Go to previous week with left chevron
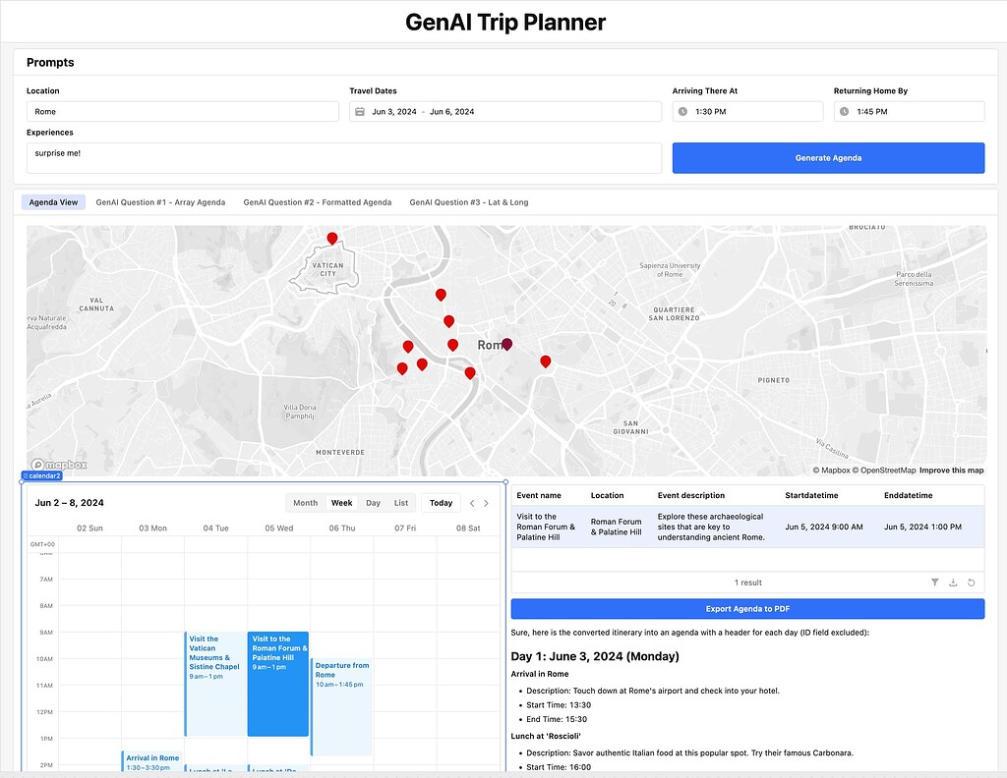The image size is (1007, 778). tap(470, 502)
